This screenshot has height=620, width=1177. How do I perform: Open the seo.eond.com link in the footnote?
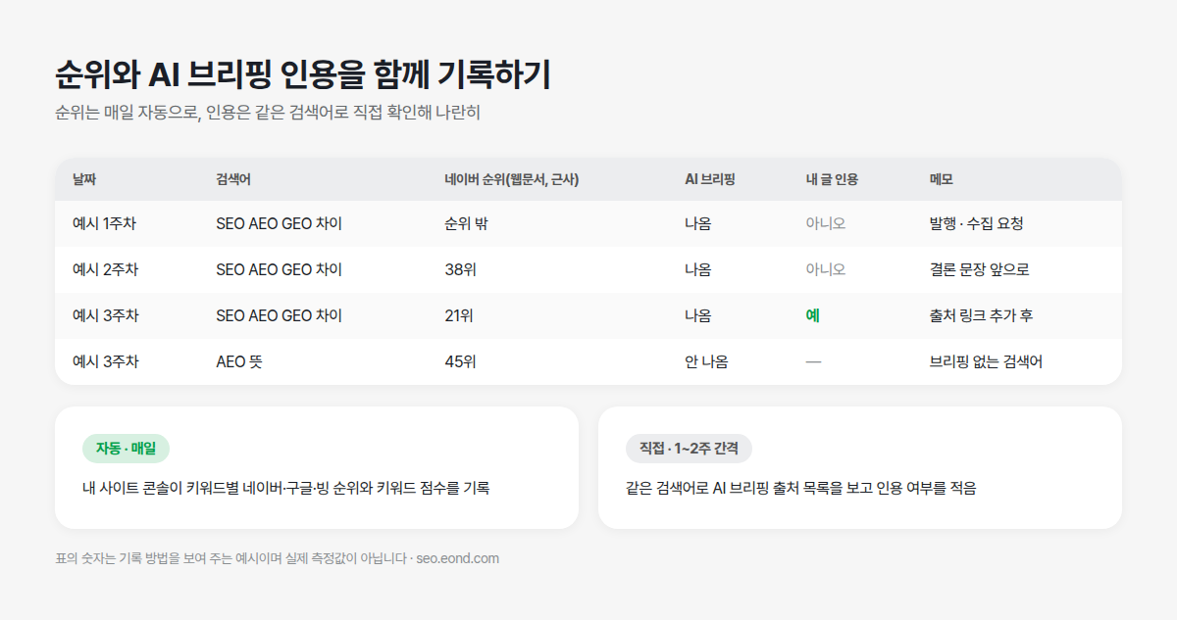pos(457,558)
